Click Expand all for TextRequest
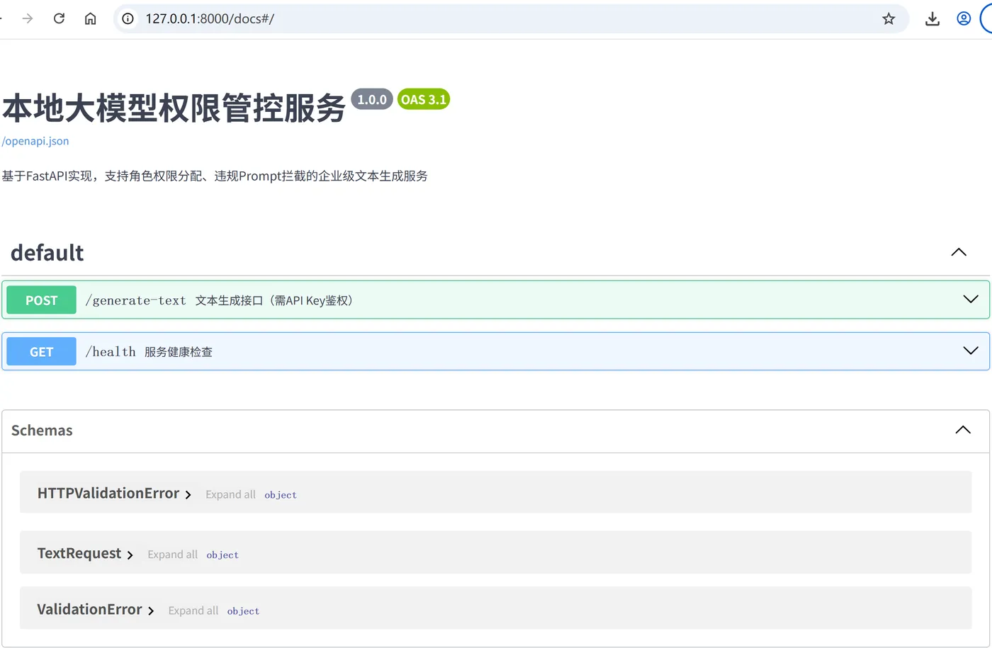This screenshot has width=992, height=648. pyautogui.click(x=172, y=554)
